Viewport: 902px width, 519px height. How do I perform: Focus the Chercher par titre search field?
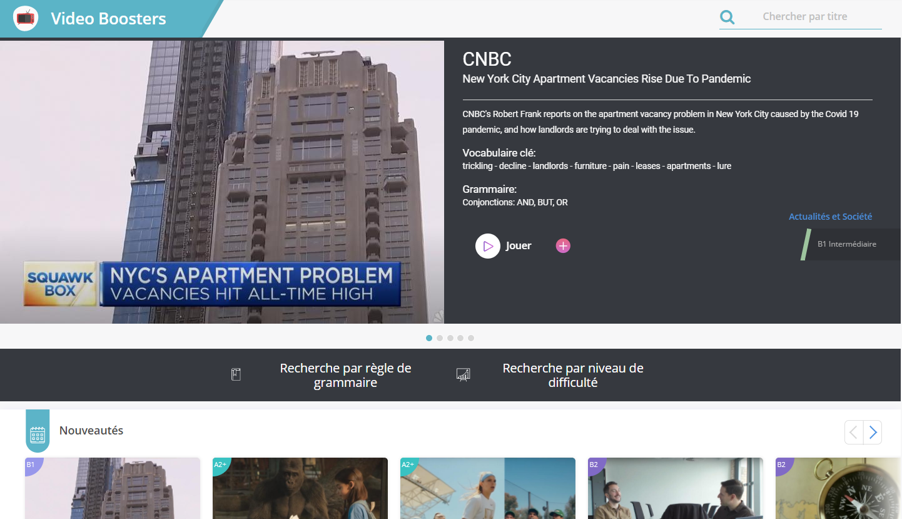[x=804, y=17]
